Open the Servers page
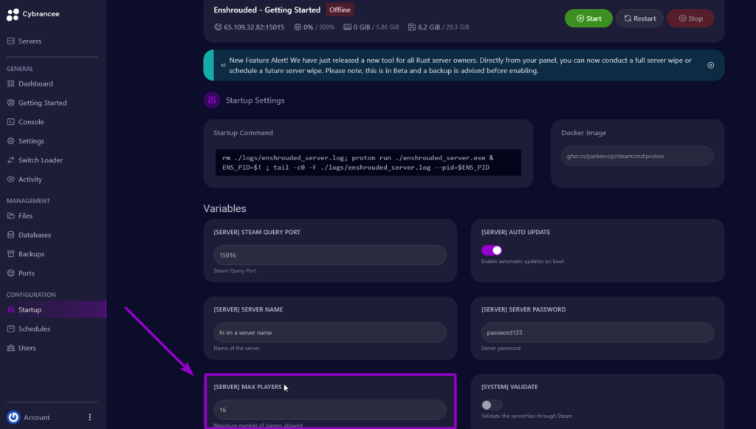 (x=30, y=41)
